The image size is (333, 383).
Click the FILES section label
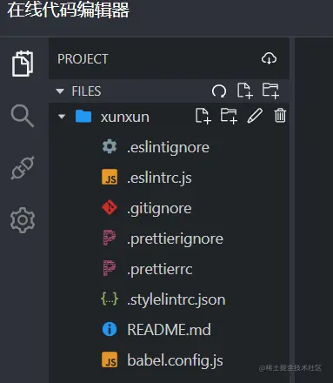86,91
